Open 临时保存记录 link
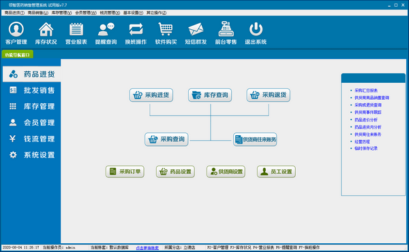Viewport: 409px width, 252px height. [x=366, y=148]
